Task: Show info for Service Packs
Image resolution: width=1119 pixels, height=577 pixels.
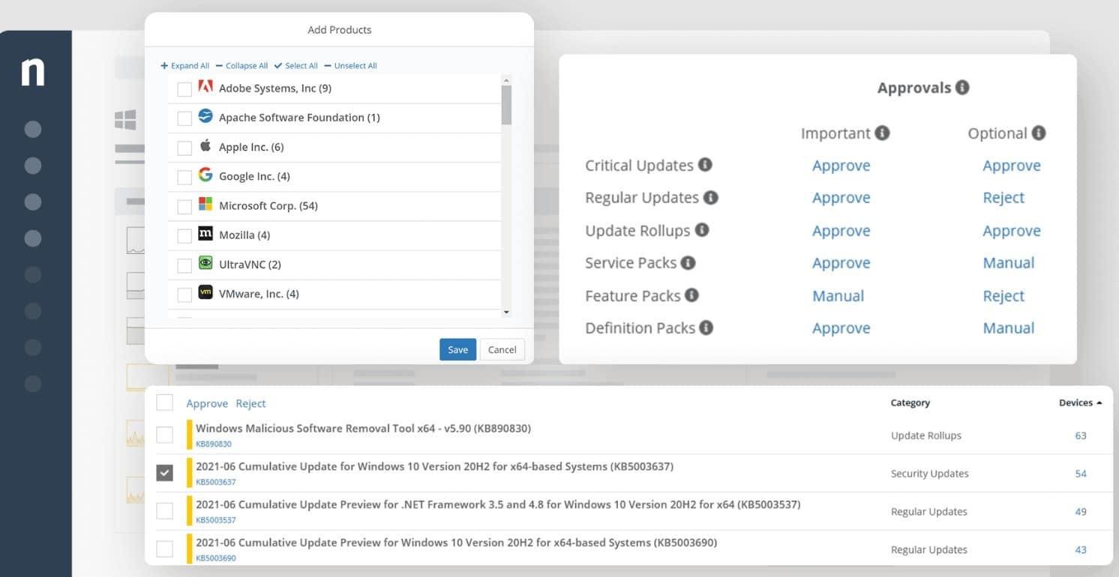Action: (688, 262)
